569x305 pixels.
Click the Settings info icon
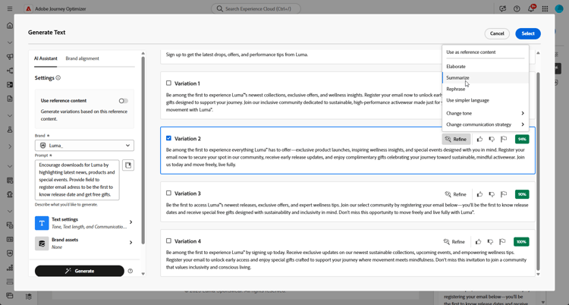pyautogui.click(x=58, y=77)
